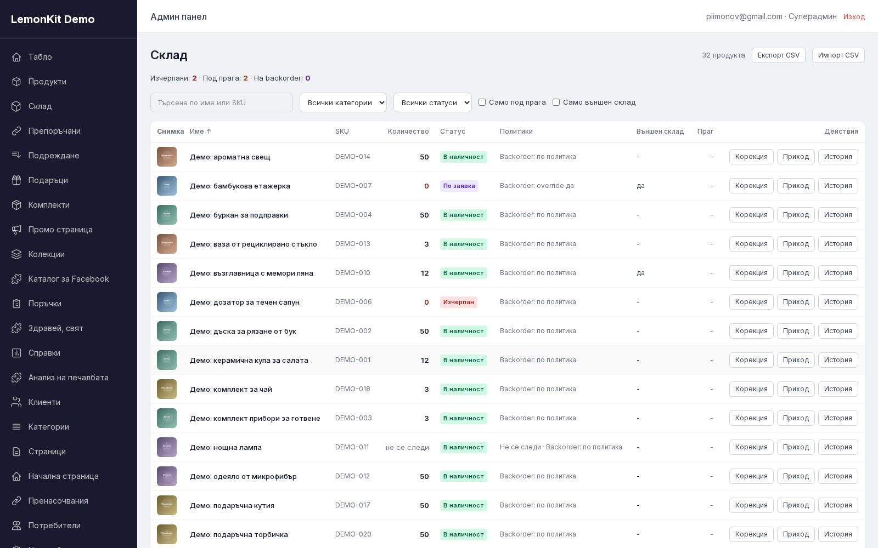Open Табло via its home icon
878x548 pixels.
click(16, 57)
